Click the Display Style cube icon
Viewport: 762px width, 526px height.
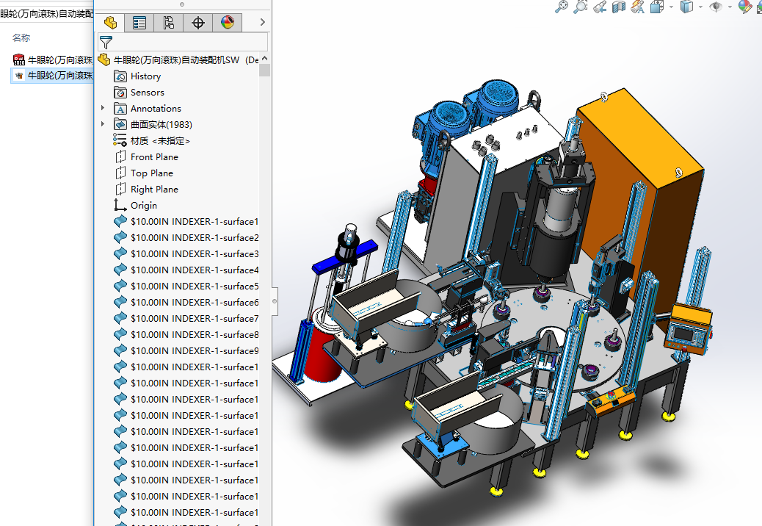click(x=687, y=7)
